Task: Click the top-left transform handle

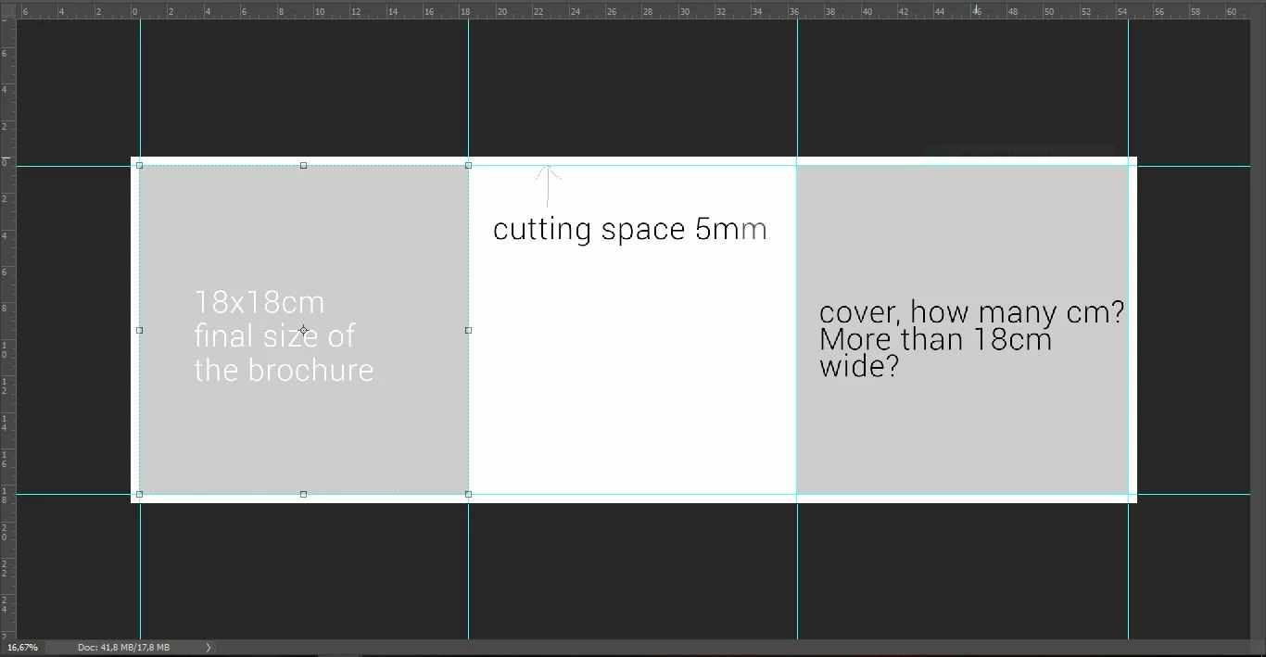Action: click(140, 166)
